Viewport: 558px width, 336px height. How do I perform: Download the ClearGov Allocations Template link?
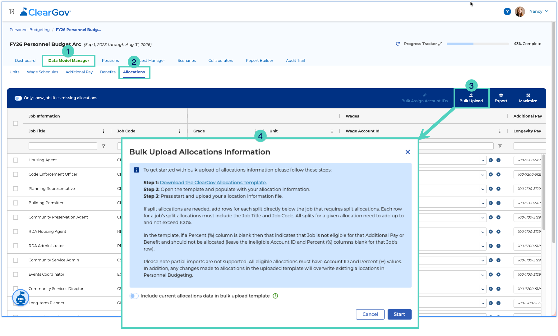[x=213, y=183]
